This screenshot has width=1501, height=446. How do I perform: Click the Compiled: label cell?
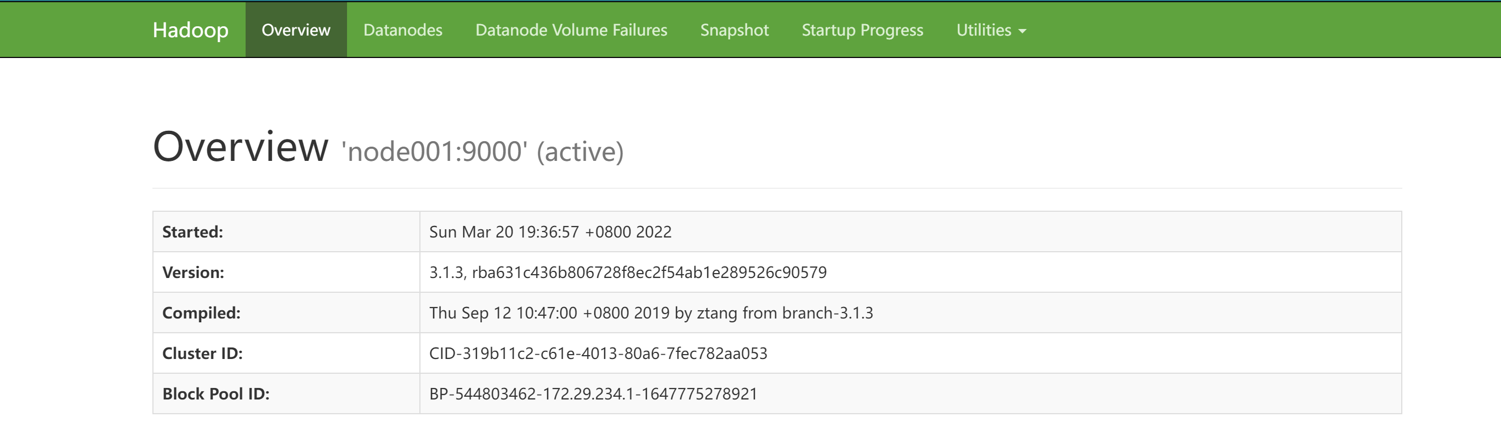tap(286, 313)
